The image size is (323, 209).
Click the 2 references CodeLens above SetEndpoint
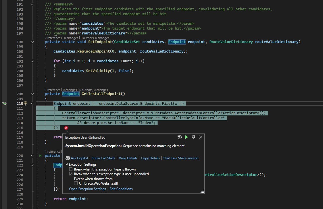[53, 38]
